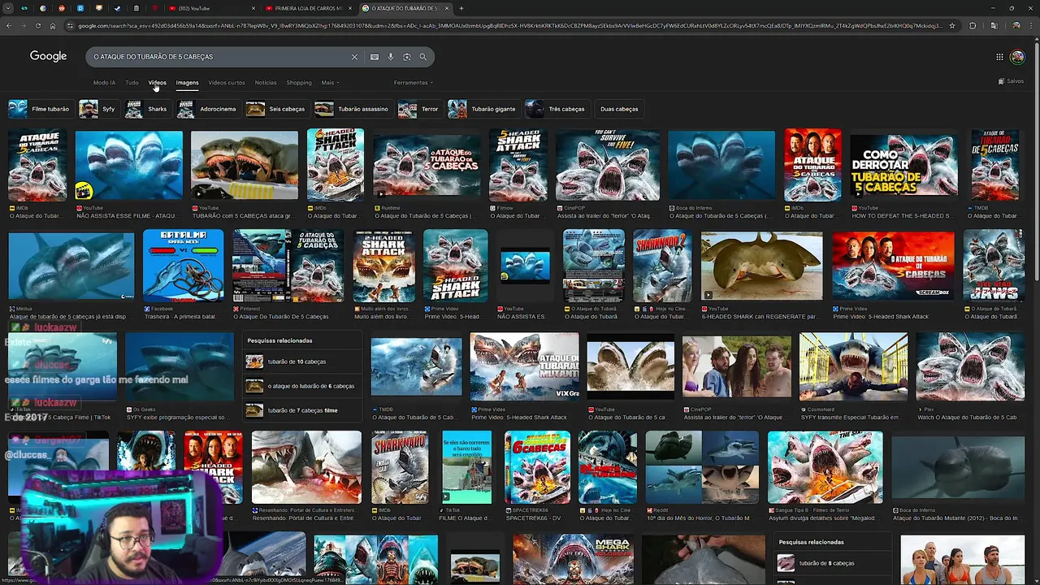
Task: Filter by 'Adorocinema' chip
Action: [x=207, y=109]
